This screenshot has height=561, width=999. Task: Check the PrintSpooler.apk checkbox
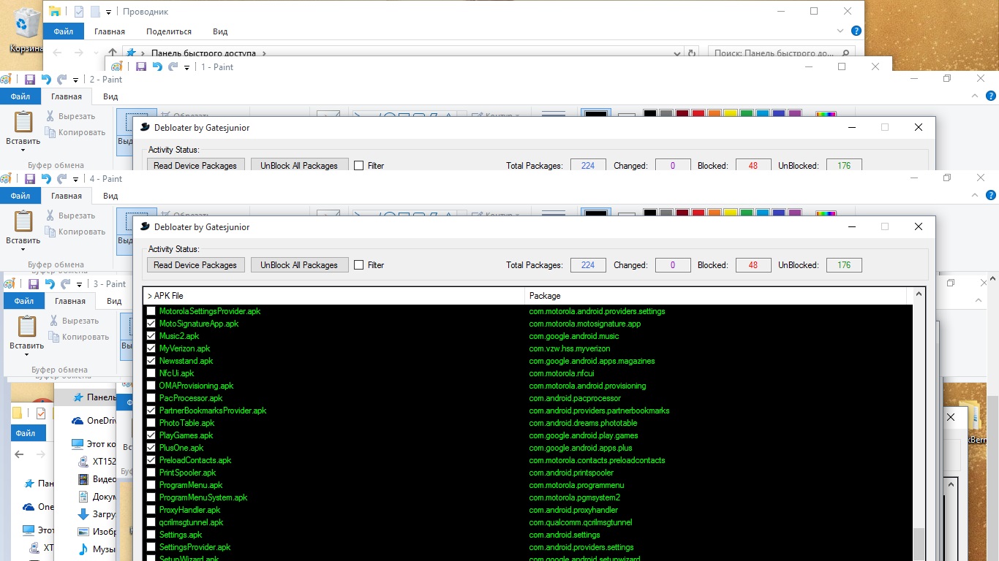pos(151,473)
